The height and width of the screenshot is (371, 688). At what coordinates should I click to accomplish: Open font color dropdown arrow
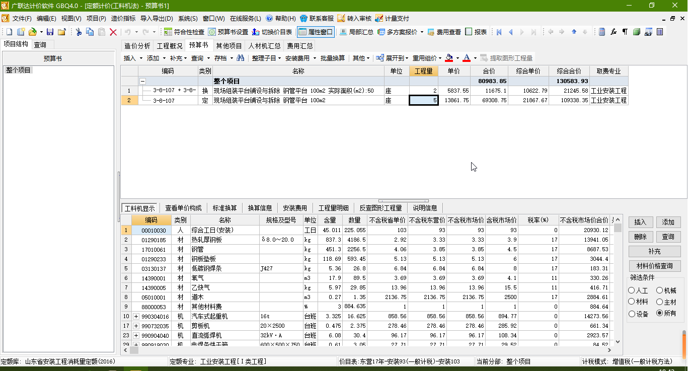(475, 58)
